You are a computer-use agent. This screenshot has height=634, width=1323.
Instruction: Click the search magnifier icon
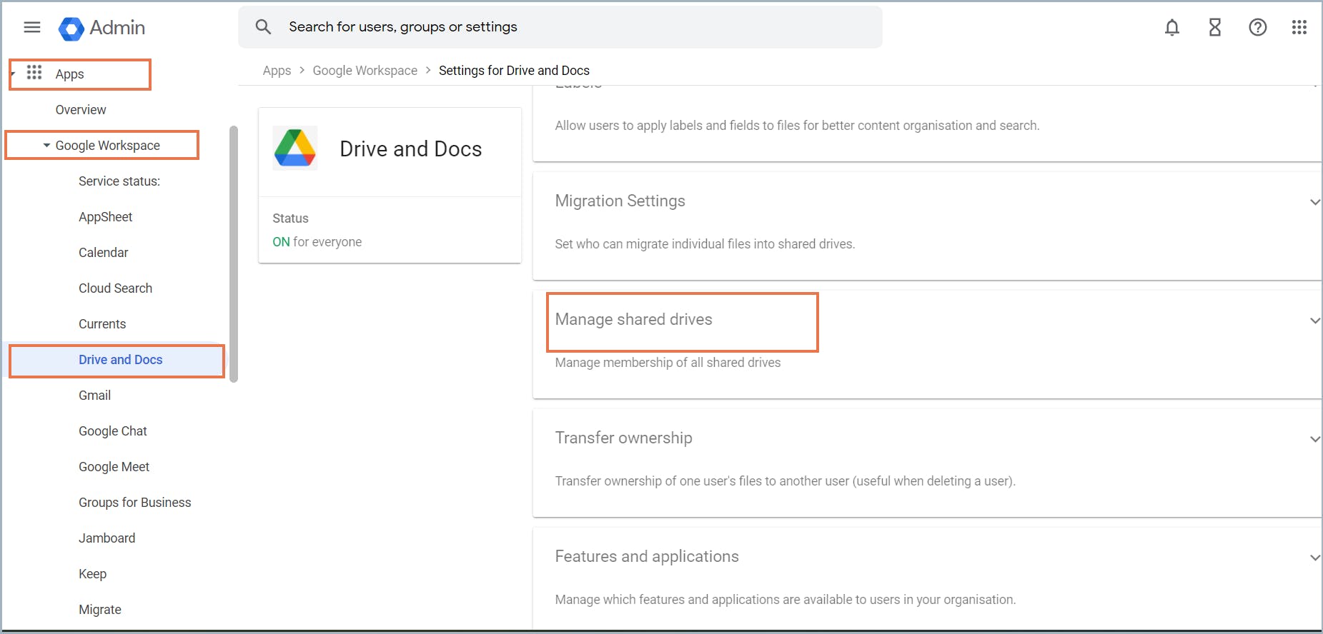[263, 27]
